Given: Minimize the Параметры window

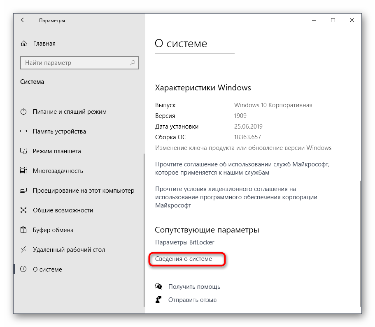Looking at the screenshot, I should 314,20.
